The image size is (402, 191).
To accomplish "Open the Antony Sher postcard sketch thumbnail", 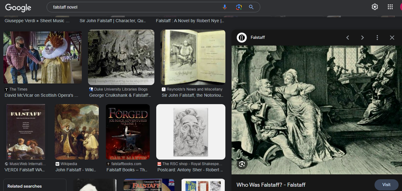I will (x=191, y=132).
